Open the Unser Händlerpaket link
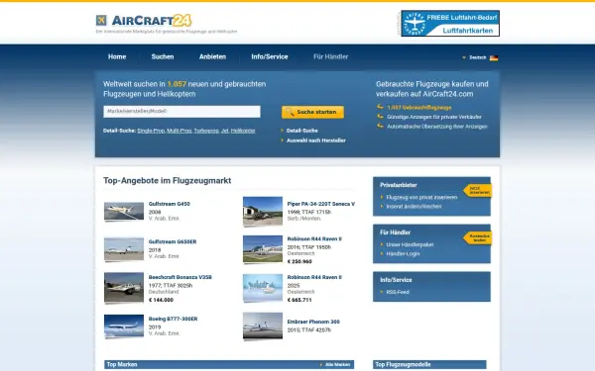This screenshot has height=371, width=595. point(410,244)
